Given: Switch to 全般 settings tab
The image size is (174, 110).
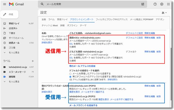Looking at the screenshot, I should pos(44,19).
